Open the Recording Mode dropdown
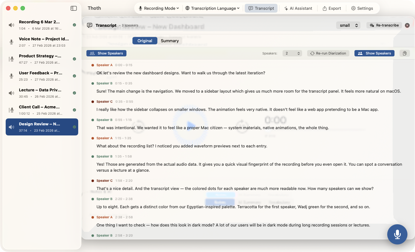Screen dimensions: 415x252 [x=159, y=9]
